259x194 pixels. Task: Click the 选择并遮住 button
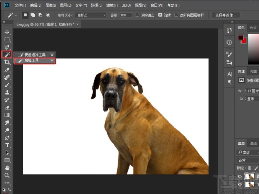(225, 15)
